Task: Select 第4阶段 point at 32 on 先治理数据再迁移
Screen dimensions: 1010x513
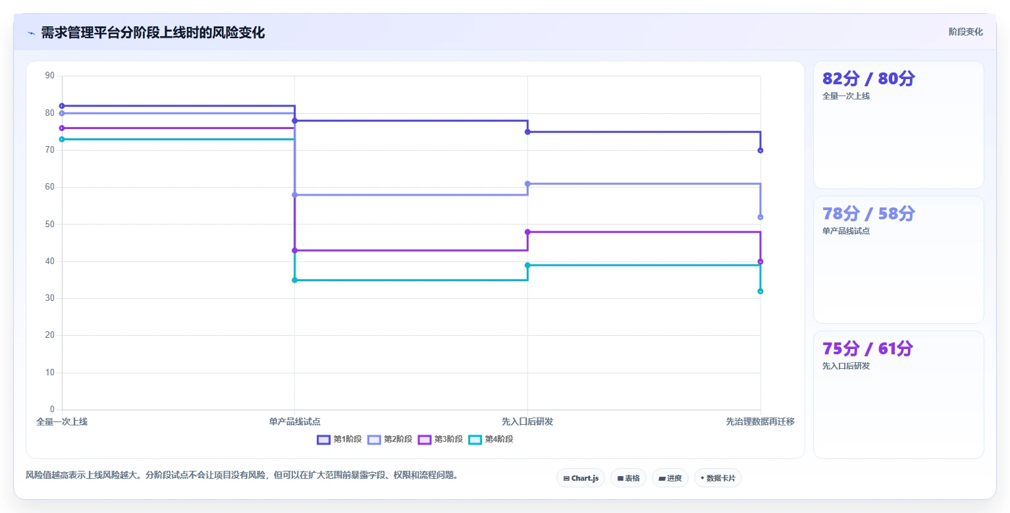Action: click(x=760, y=292)
